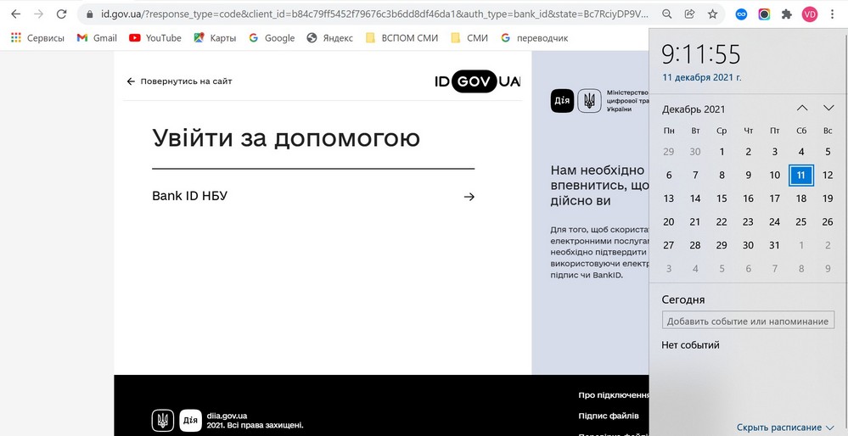Click the Дія logo in the footer
848x436 pixels.
point(190,421)
